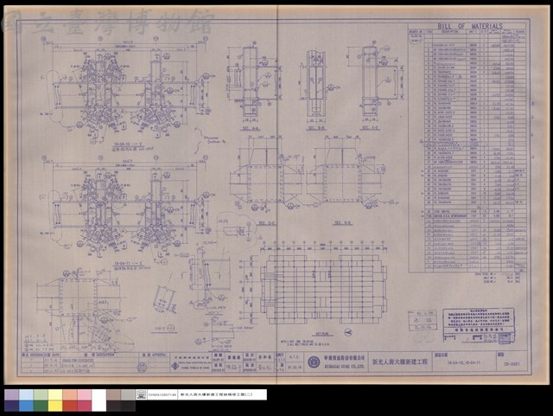Click the 'SEC. C-C' section label

tap(267, 223)
